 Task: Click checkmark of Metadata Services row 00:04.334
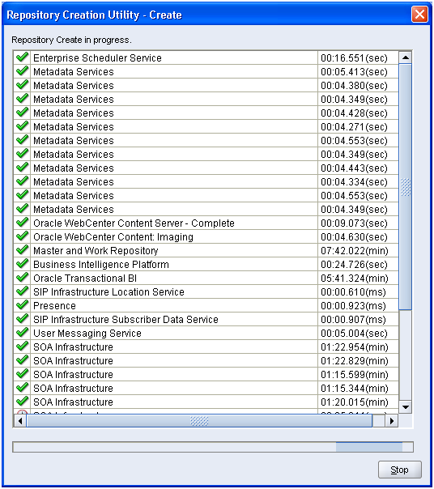(x=22, y=181)
